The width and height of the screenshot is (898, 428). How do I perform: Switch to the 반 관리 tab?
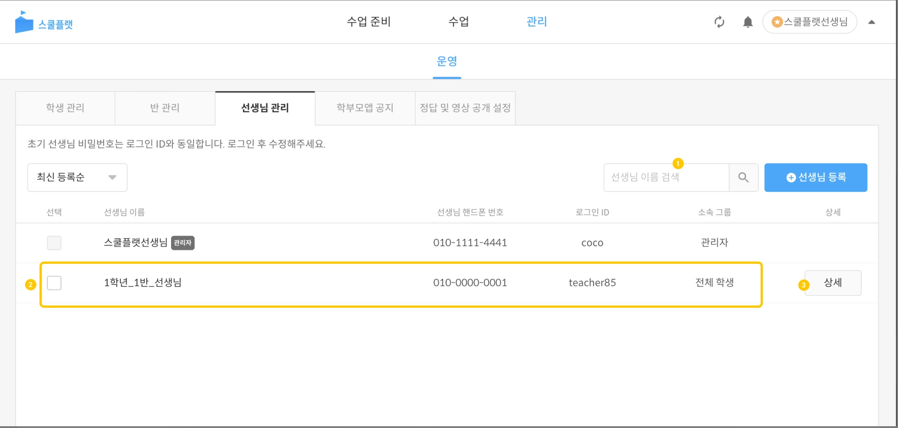click(x=165, y=108)
